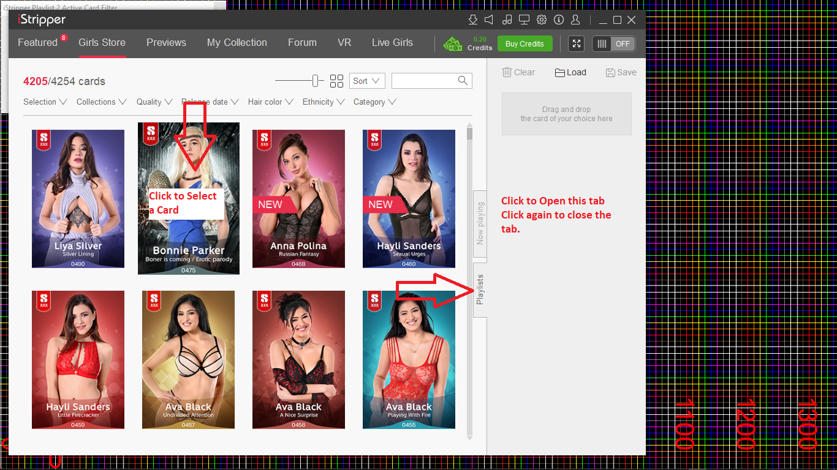Click the information circle icon
The image size is (837, 470).
click(559, 20)
